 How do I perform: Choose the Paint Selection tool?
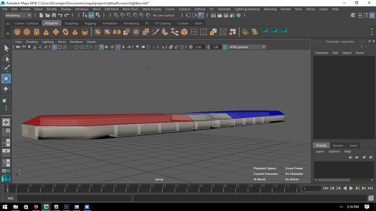tap(6, 68)
